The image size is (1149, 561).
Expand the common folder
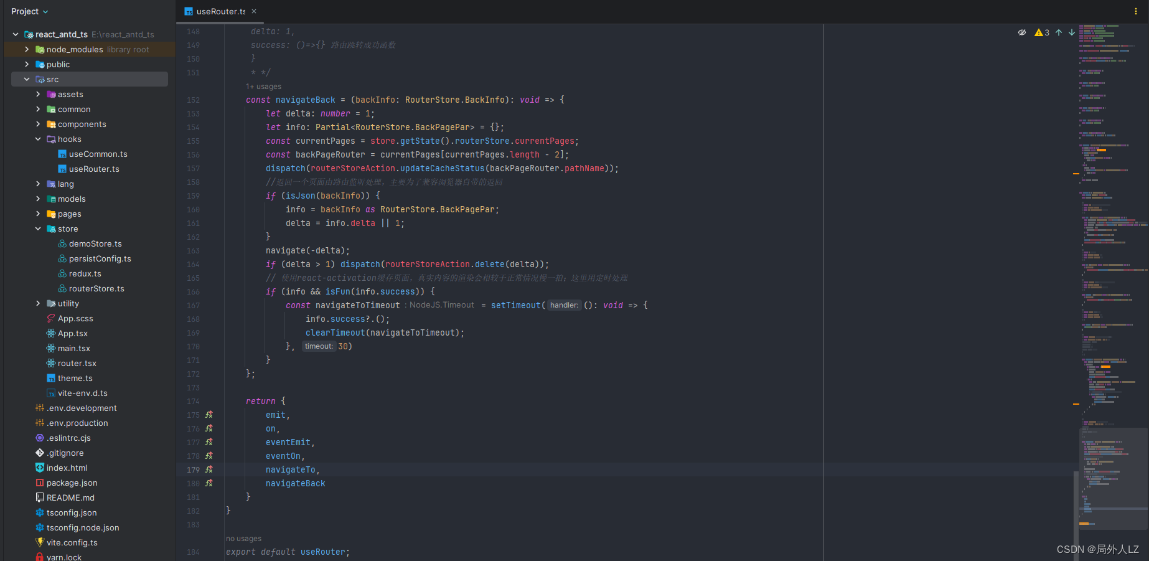(38, 109)
